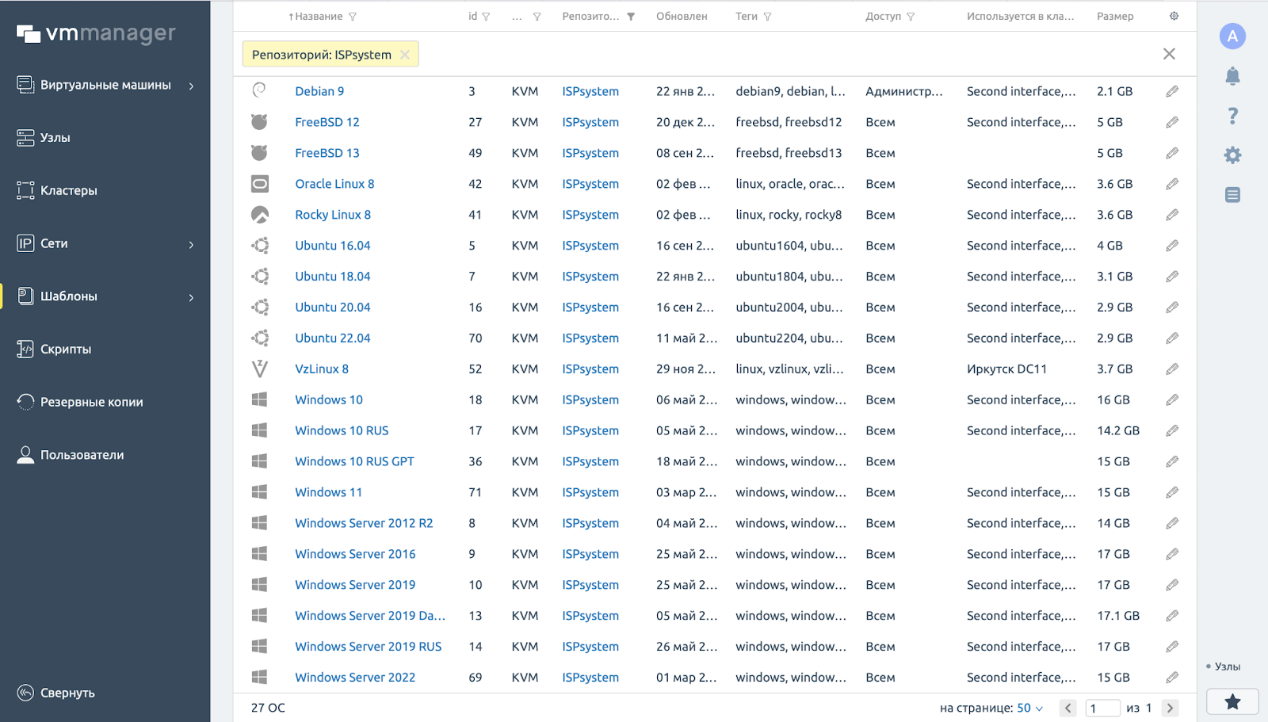This screenshot has height=722, width=1268.
Task: Click the Windows Server 2016 logo icon
Action: click(x=259, y=554)
